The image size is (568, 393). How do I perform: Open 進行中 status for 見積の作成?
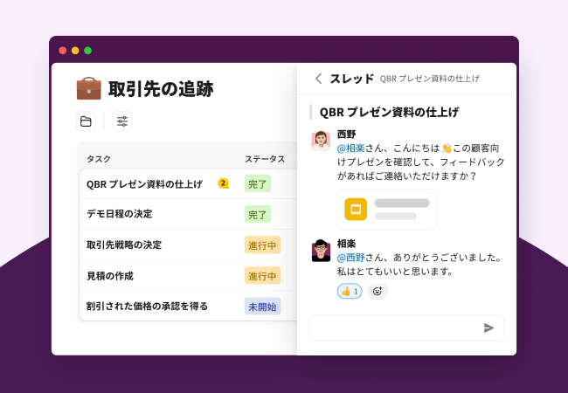click(x=262, y=276)
